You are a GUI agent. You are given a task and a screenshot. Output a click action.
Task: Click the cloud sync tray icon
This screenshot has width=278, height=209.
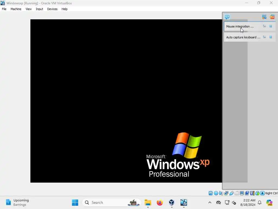tap(219, 202)
